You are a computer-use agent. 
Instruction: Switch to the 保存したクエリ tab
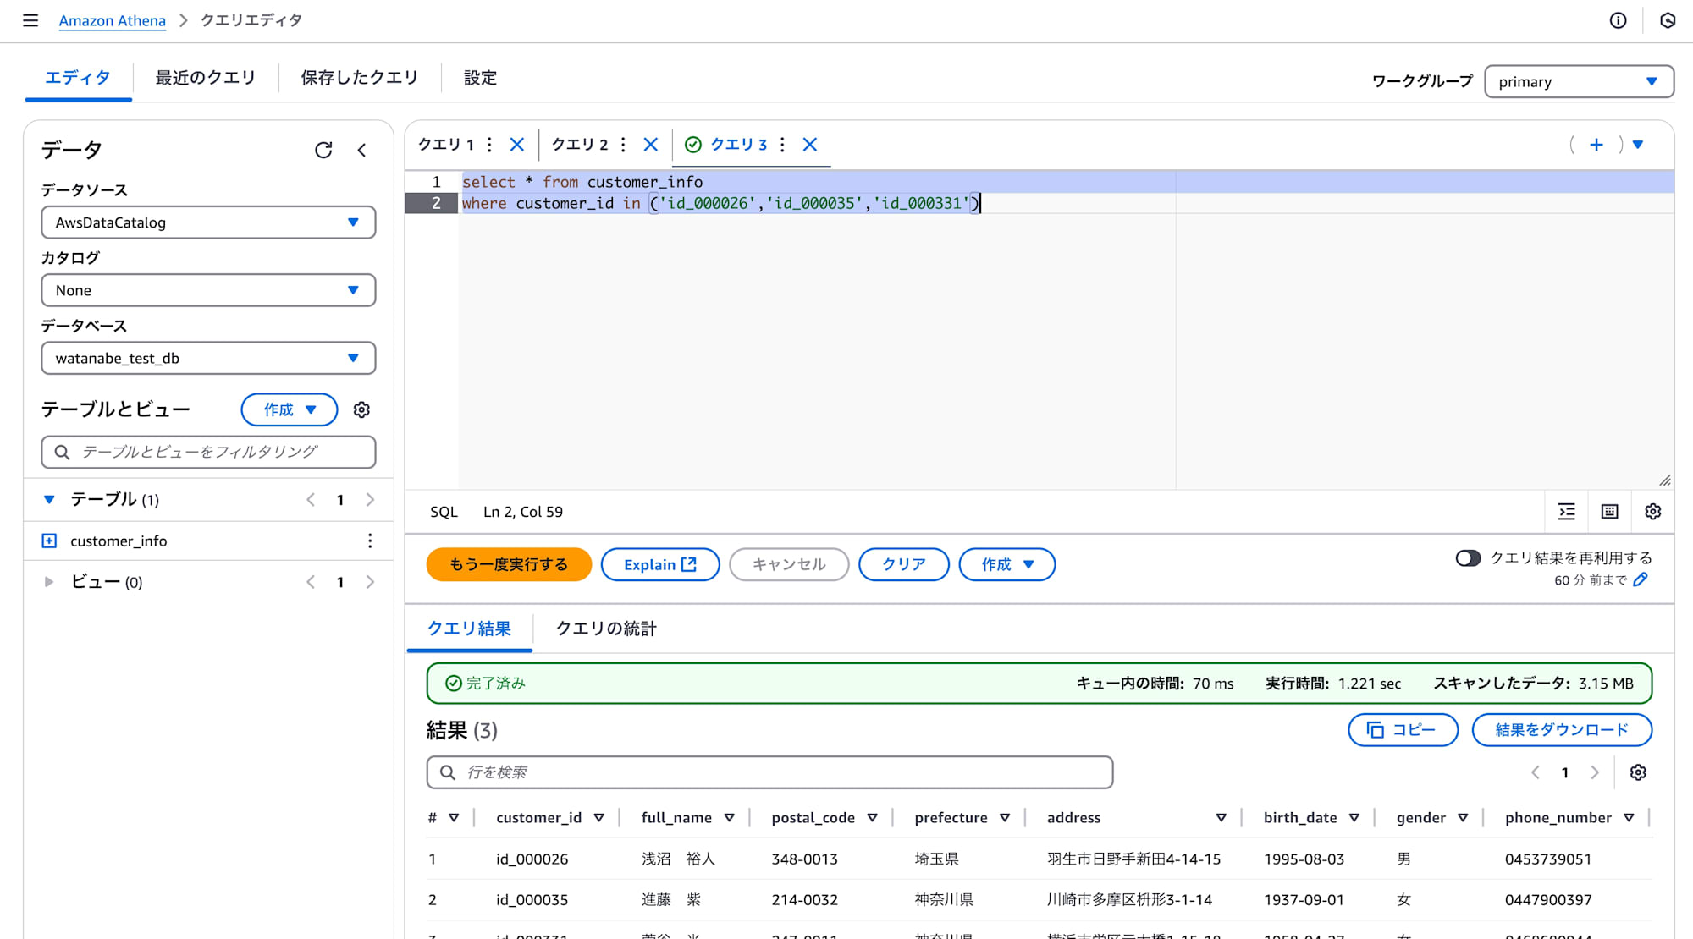(360, 78)
